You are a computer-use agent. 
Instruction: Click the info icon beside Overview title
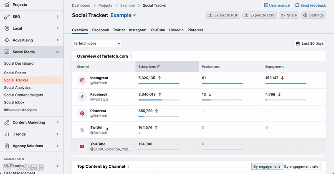(x=131, y=56)
